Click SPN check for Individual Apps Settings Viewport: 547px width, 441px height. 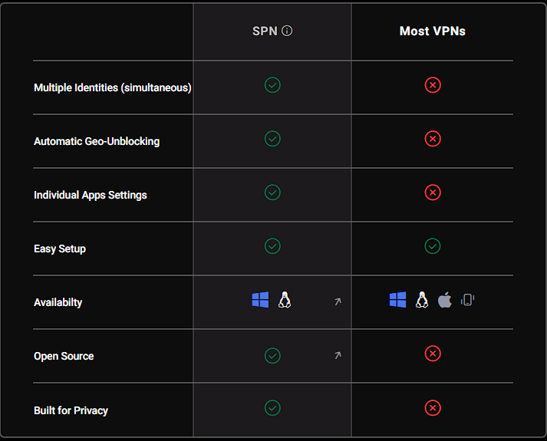[272, 193]
